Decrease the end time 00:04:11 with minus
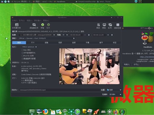154x115 pixels. [x=108, y=35]
